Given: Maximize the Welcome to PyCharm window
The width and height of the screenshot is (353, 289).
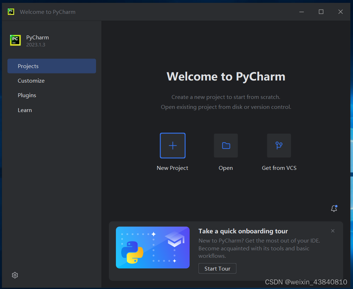Looking at the screenshot, I should (321, 12).
